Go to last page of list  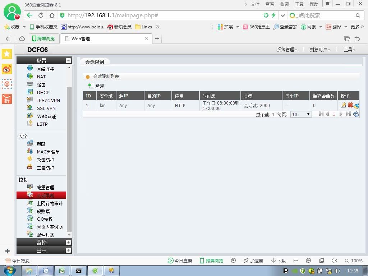(349, 114)
